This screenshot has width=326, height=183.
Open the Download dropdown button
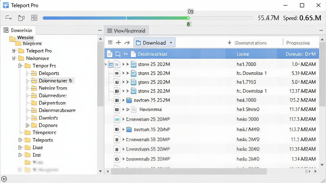[x=154, y=43]
